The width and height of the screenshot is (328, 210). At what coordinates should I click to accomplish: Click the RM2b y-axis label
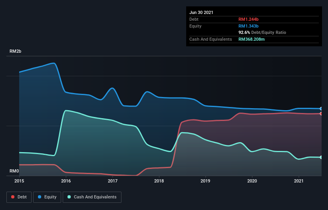(15, 51)
